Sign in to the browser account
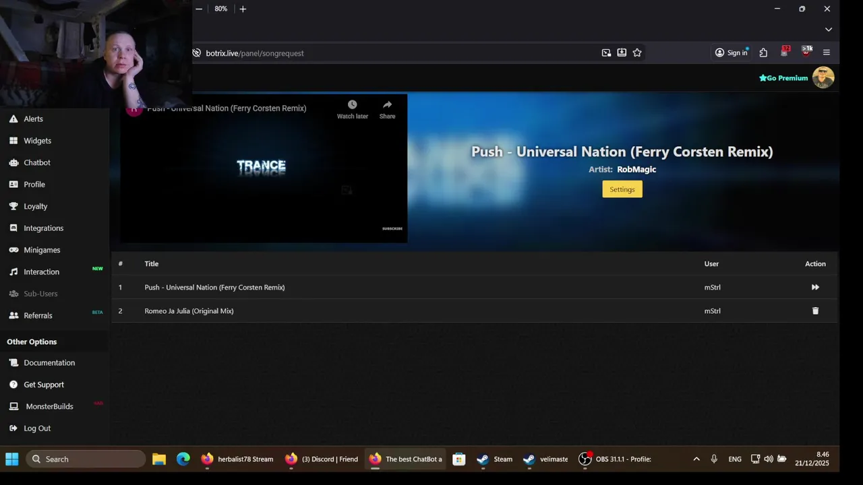The width and height of the screenshot is (863, 485). (x=732, y=53)
